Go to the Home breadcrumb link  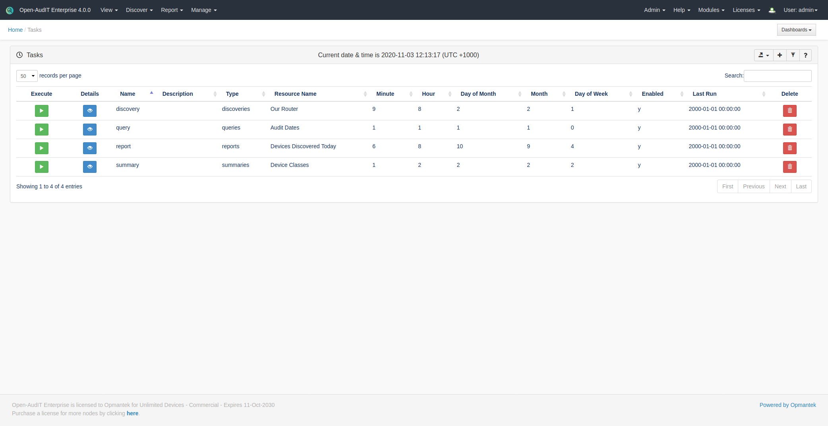tap(15, 30)
